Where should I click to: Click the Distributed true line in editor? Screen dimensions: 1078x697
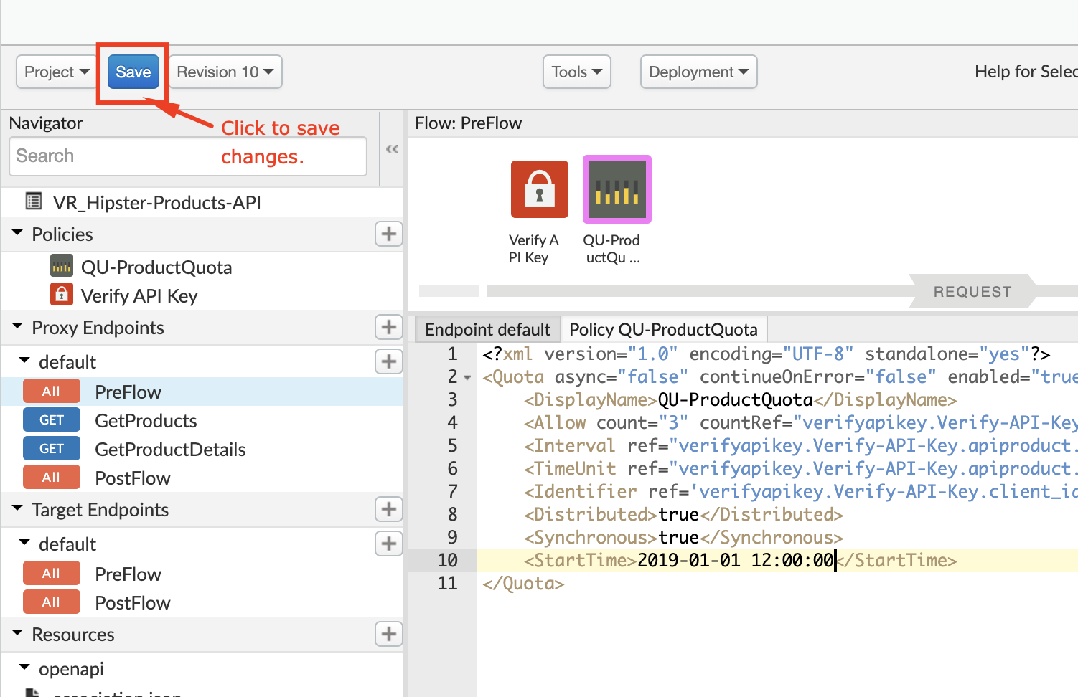[x=683, y=514]
